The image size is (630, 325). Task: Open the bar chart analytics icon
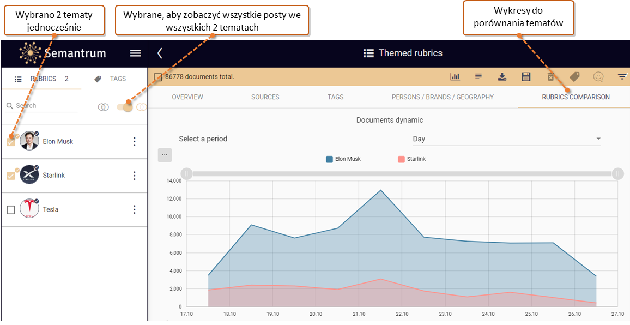click(x=455, y=76)
